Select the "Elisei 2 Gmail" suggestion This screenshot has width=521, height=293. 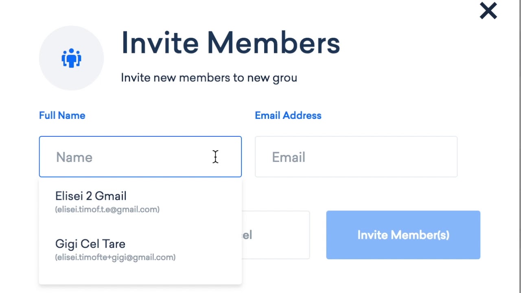(91, 196)
